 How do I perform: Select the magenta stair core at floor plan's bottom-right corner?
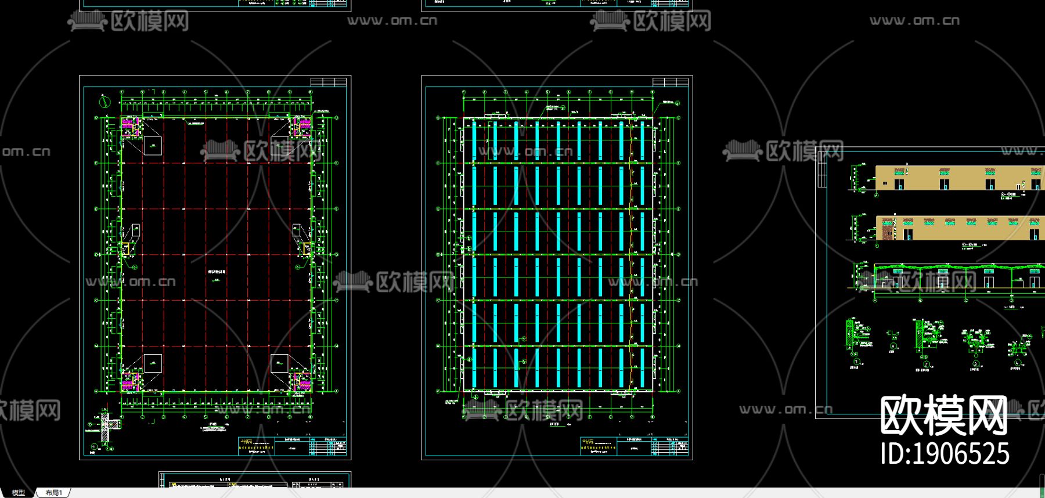click(301, 382)
